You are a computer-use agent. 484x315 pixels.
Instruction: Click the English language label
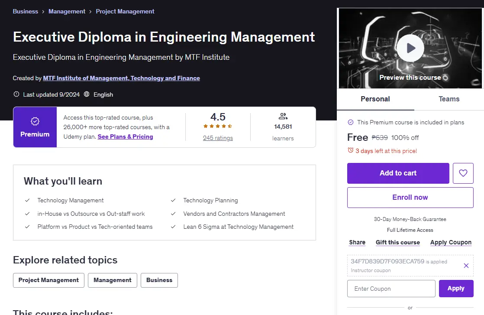click(x=103, y=94)
